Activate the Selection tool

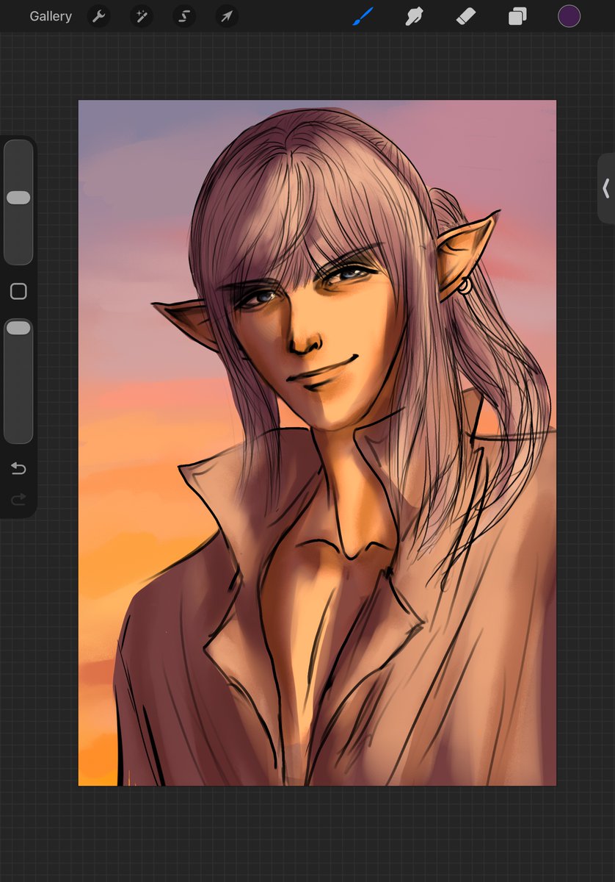tap(184, 16)
